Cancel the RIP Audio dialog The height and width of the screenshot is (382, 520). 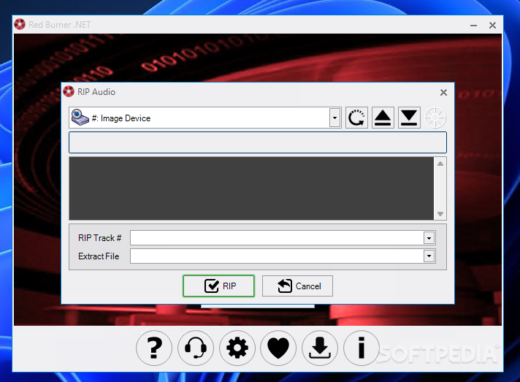(x=297, y=286)
